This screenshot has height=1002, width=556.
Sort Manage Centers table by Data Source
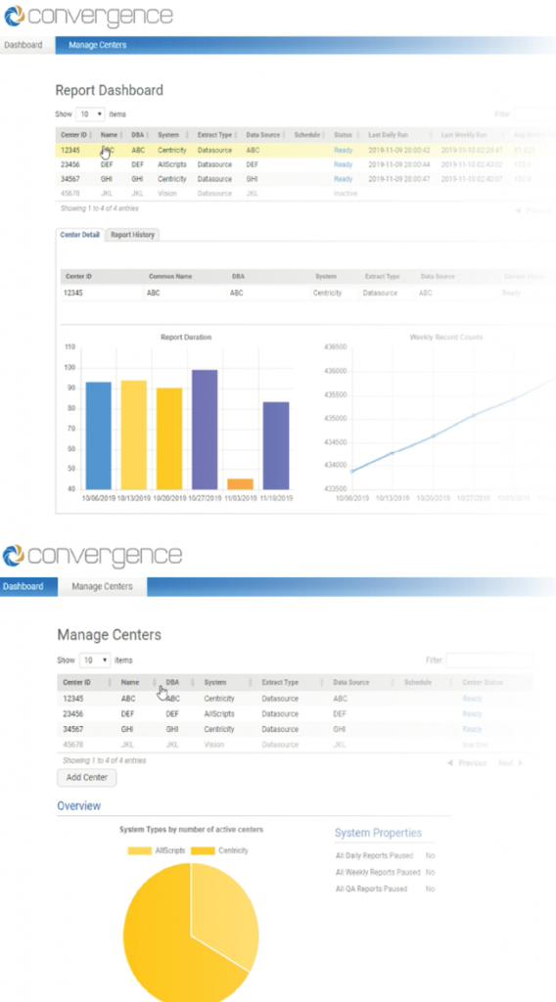click(363, 682)
